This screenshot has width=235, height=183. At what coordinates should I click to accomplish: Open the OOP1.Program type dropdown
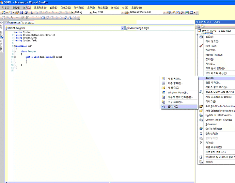[x=123, y=28]
